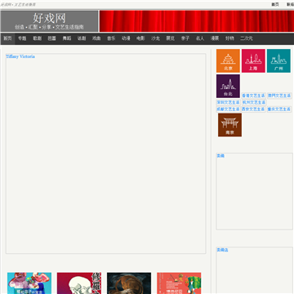294x294 pixels.
Task: Open the 南京 city tile
Action: (229, 125)
